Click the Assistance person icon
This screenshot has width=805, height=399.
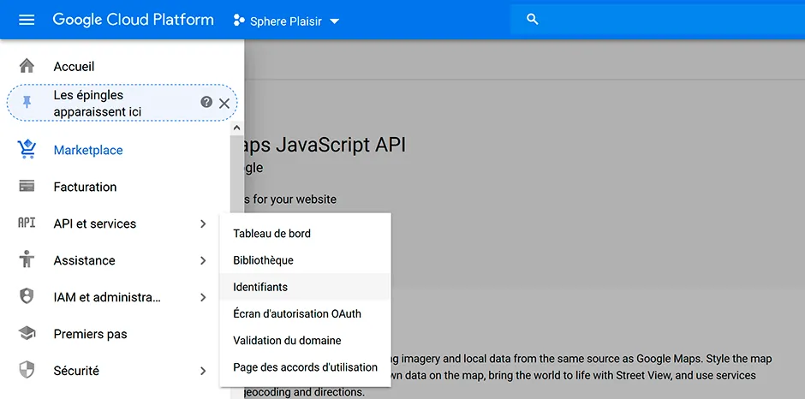(27, 259)
